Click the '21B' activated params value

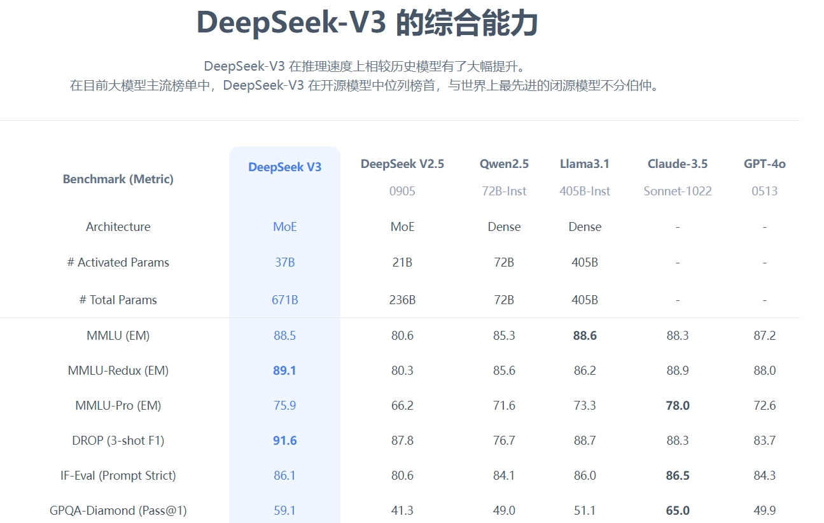(x=403, y=262)
